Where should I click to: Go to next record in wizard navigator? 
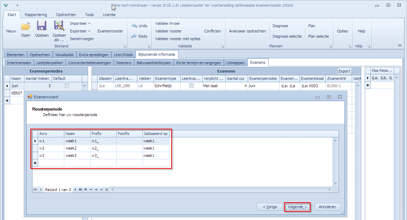click(x=75, y=189)
